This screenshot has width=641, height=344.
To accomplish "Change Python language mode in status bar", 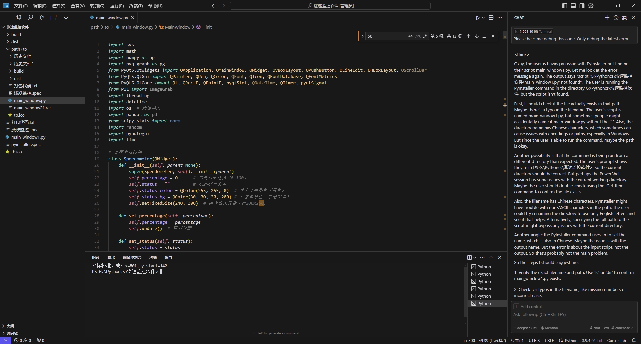I will point(571,340).
